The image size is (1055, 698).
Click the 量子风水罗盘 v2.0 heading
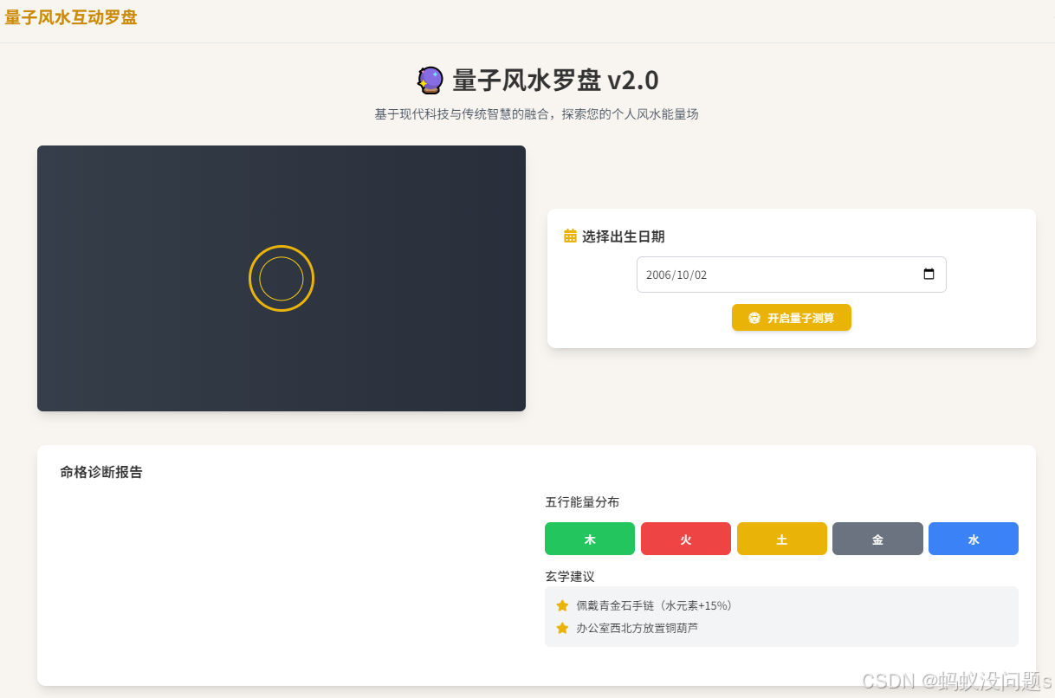(x=555, y=81)
